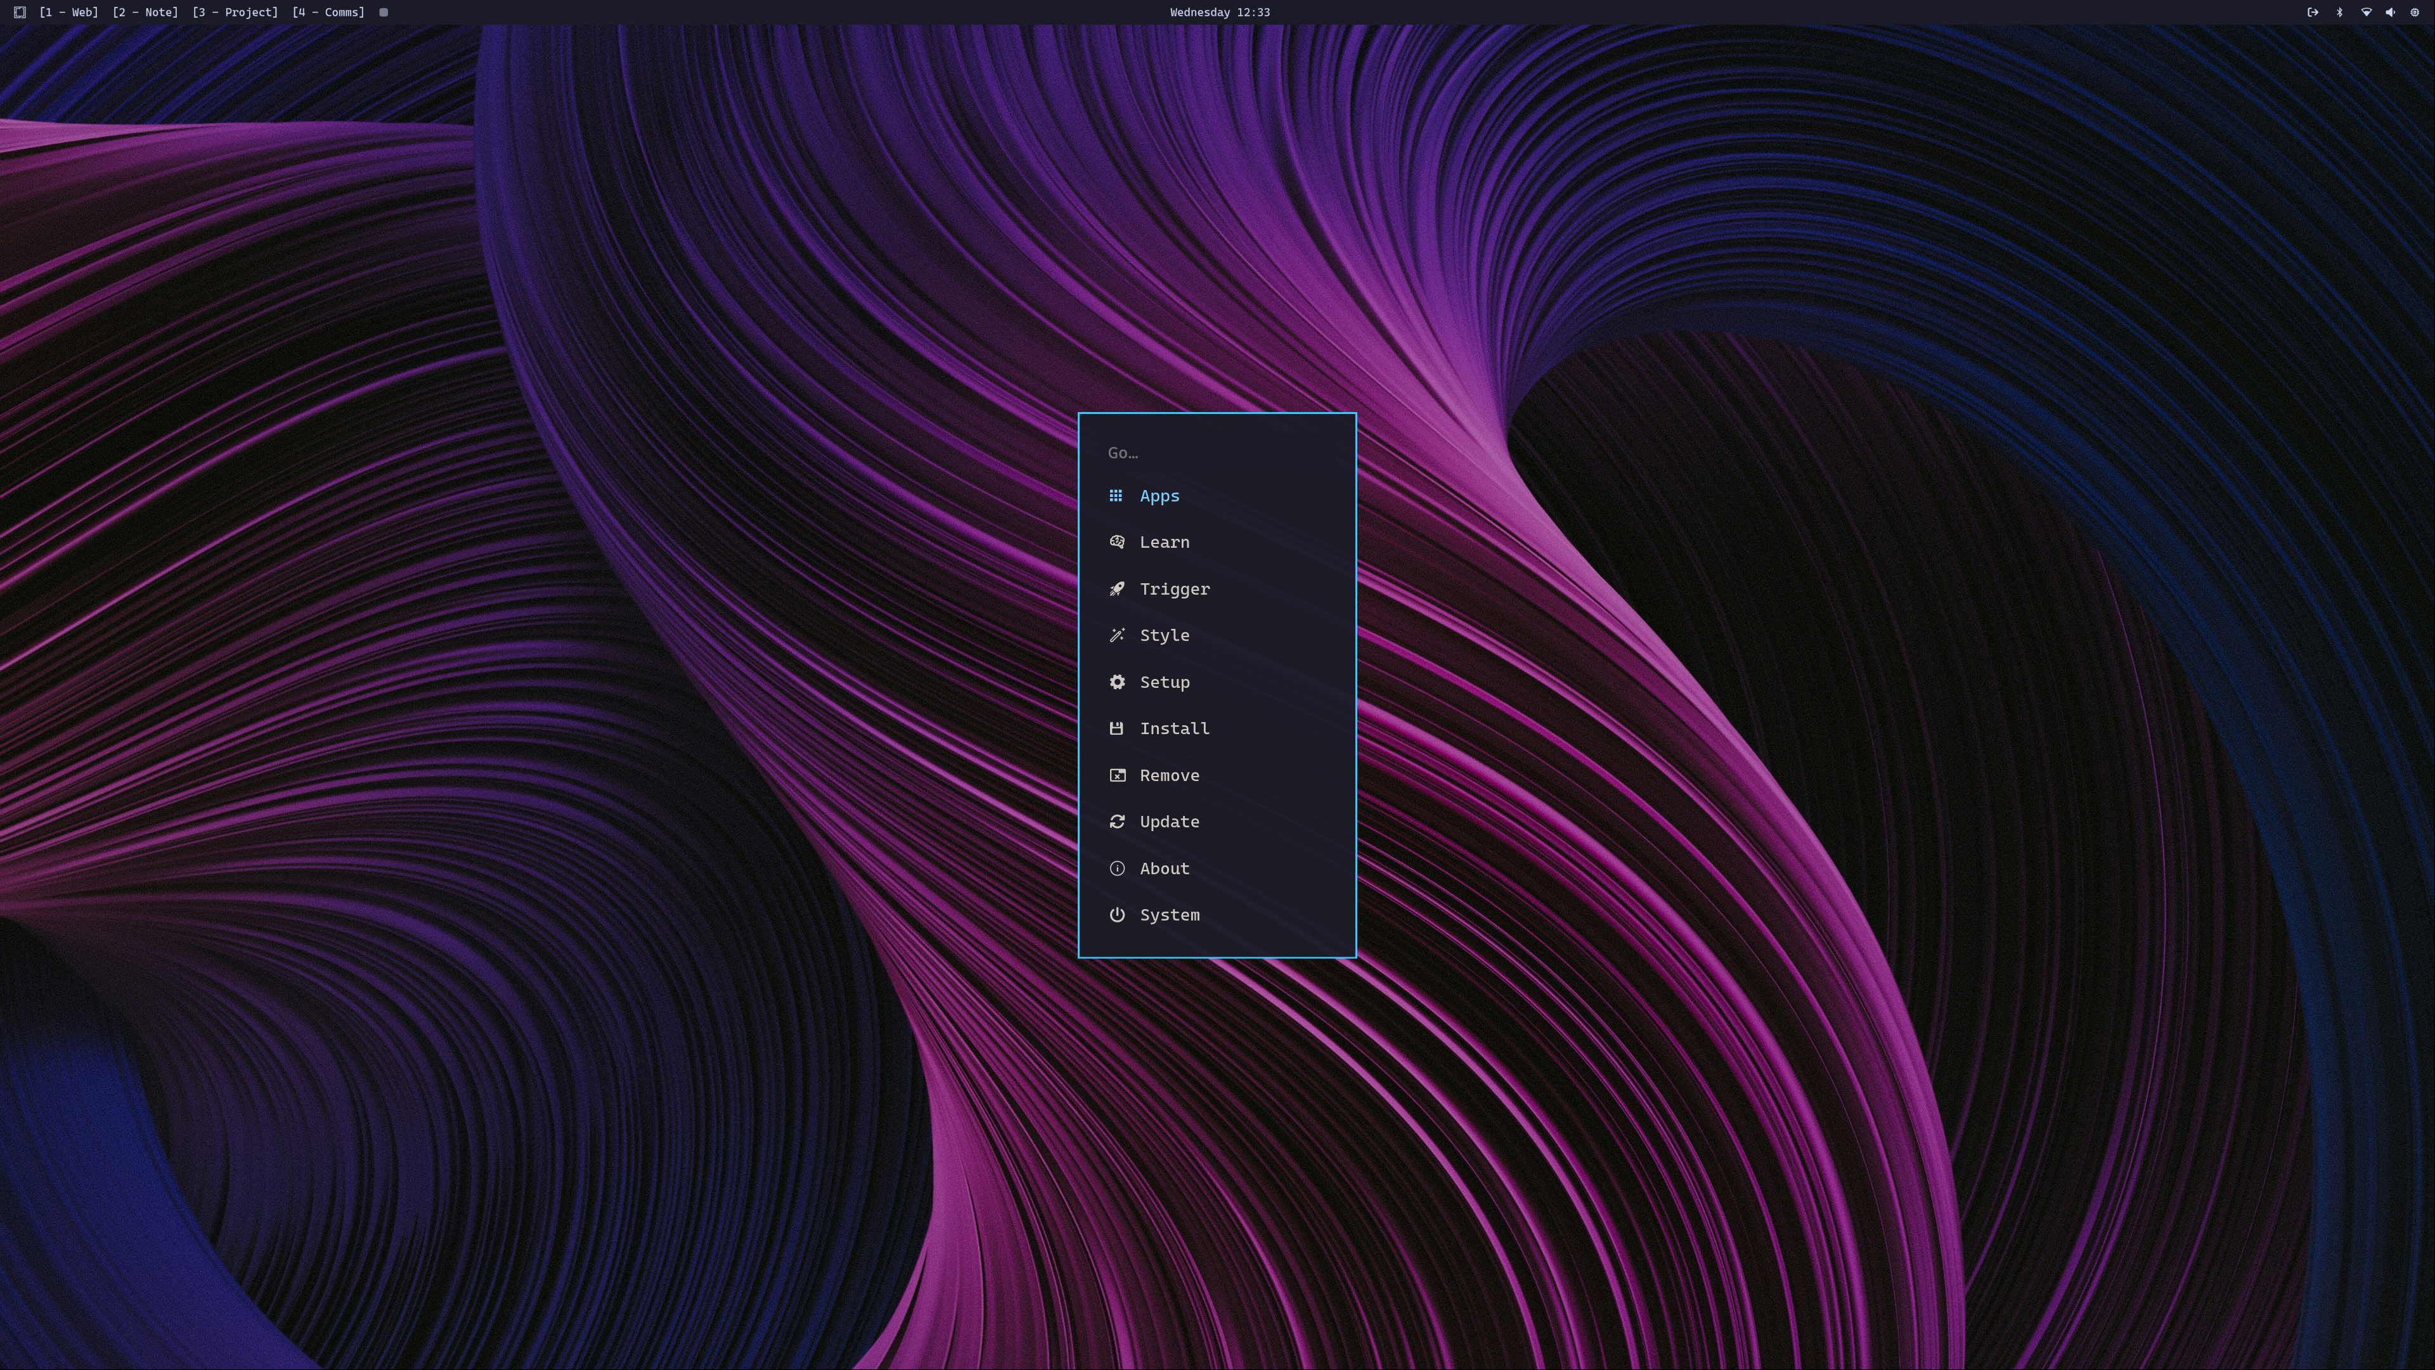Click the rocket icon beside Trigger
The image size is (2435, 1370).
1116,589
